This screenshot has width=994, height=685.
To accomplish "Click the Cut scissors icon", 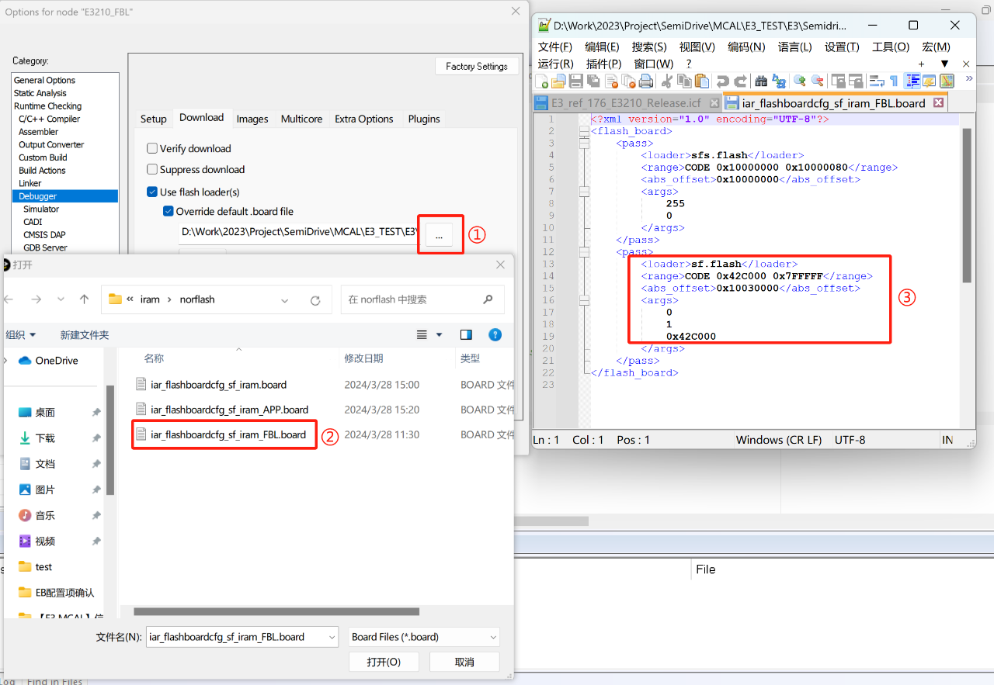I will [666, 81].
